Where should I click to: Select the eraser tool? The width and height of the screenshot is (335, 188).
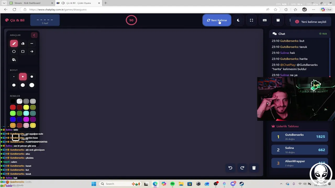point(23,43)
